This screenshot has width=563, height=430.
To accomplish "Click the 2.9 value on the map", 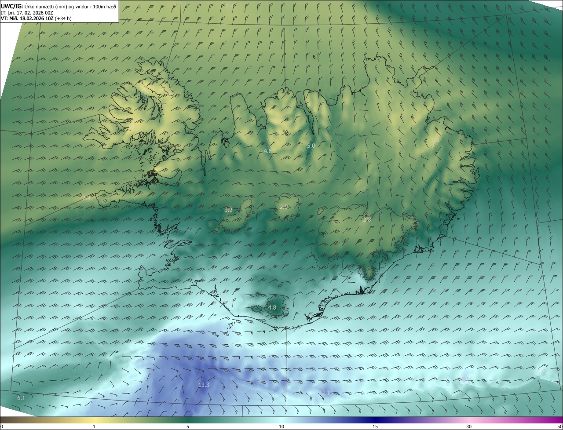I will (x=284, y=207).
